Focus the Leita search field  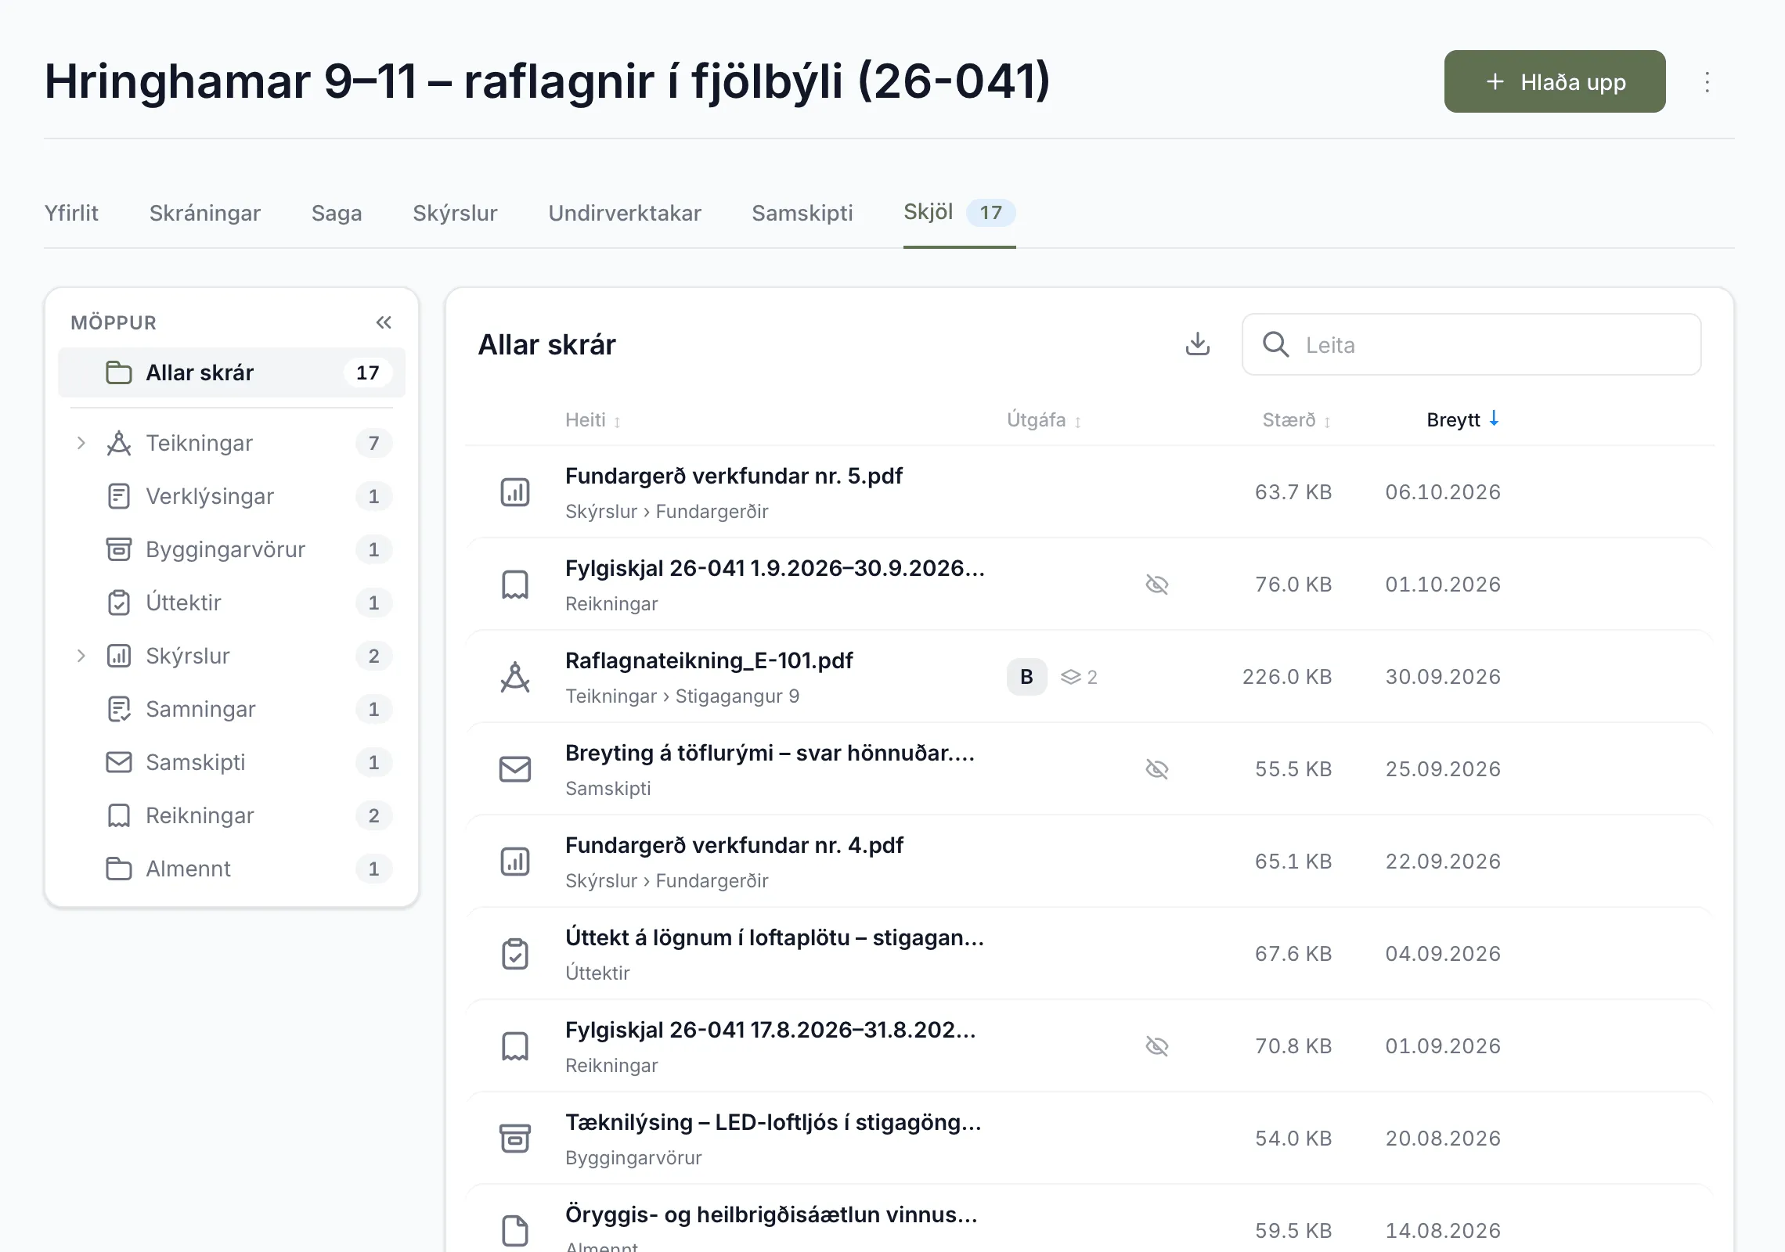coord(1472,344)
